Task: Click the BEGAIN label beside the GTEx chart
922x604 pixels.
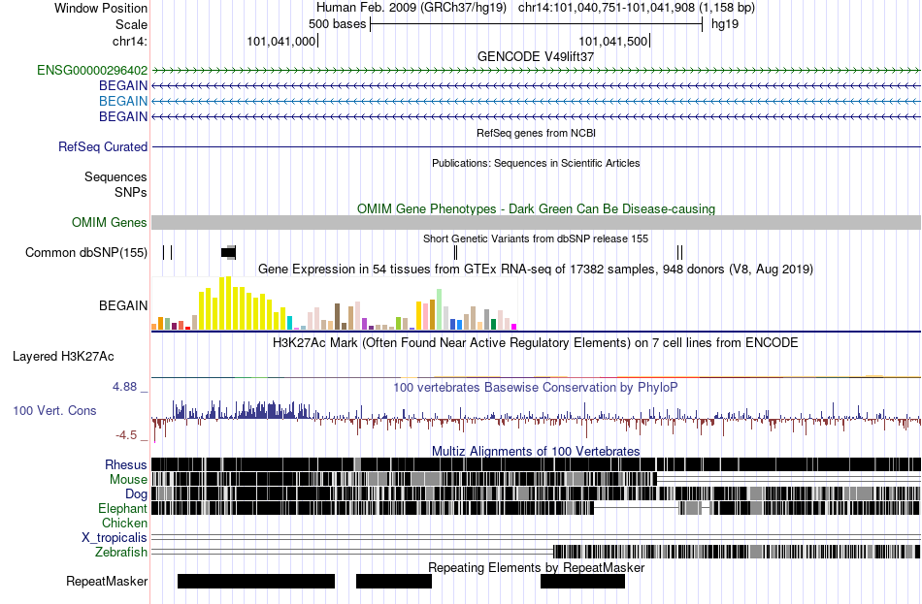Action: point(123,305)
